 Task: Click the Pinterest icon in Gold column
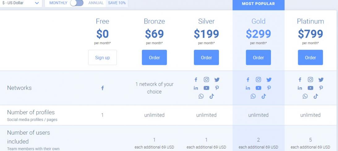[x=269, y=88]
